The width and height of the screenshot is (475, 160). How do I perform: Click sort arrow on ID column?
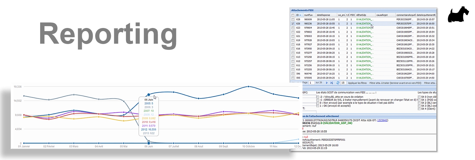click(x=300, y=15)
